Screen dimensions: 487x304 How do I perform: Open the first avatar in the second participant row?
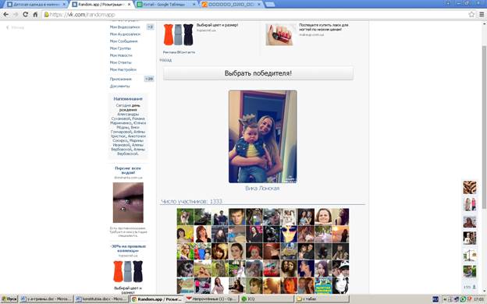point(185,234)
